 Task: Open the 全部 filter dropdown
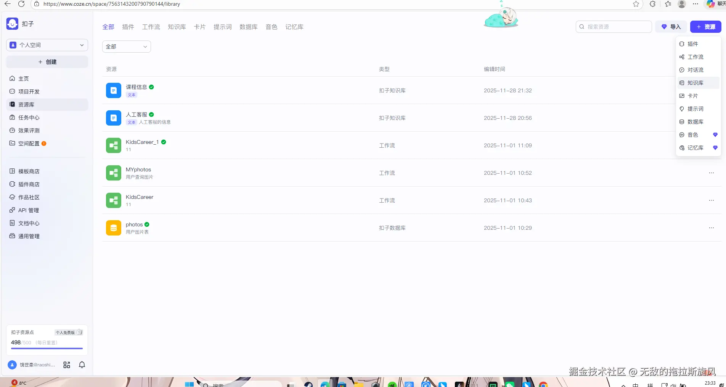(127, 47)
